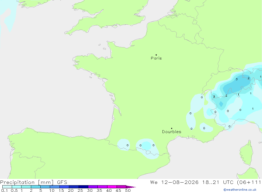
Task: Click the 0.1 mm lightest legend swatch
Action: (7, 187)
